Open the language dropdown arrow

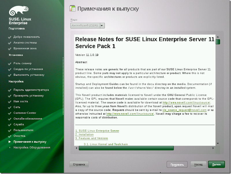pos(102,25)
